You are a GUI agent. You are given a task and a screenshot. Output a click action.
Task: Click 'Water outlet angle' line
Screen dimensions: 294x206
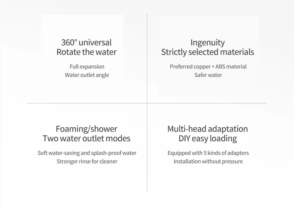click(x=87, y=75)
